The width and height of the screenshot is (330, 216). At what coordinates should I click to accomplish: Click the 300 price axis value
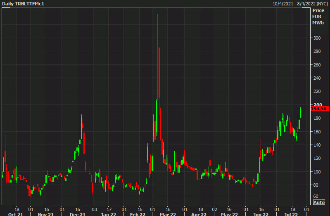coord(317,38)
